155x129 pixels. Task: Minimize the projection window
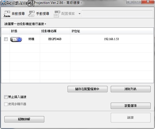pyautogui.click(x=130, y=2)
